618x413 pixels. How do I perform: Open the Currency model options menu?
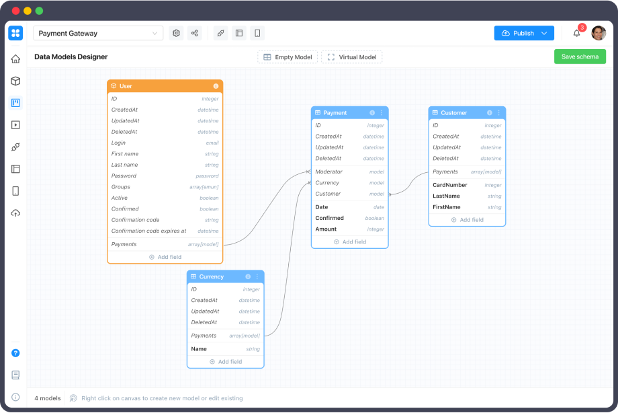coord(257,276)
